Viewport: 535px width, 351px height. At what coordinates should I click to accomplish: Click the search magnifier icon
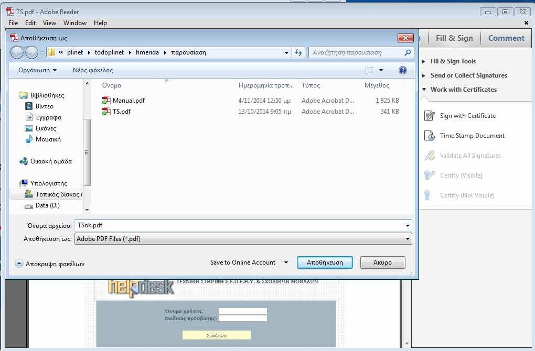(x=408, y=52)
